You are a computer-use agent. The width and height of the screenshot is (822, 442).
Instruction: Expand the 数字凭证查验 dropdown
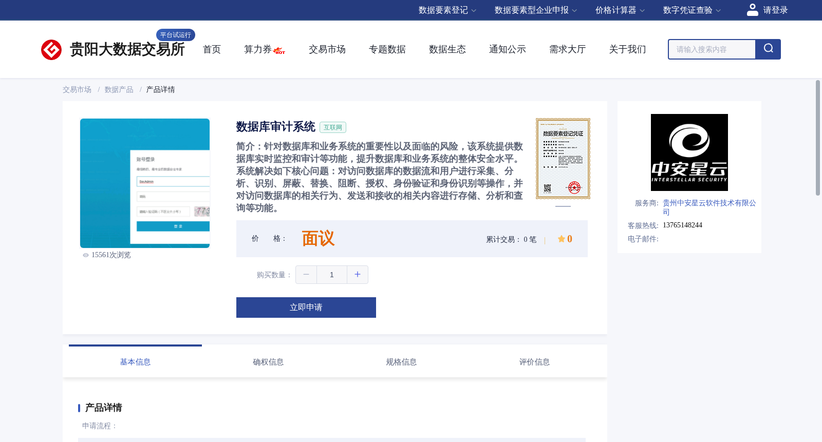(692, 10)
